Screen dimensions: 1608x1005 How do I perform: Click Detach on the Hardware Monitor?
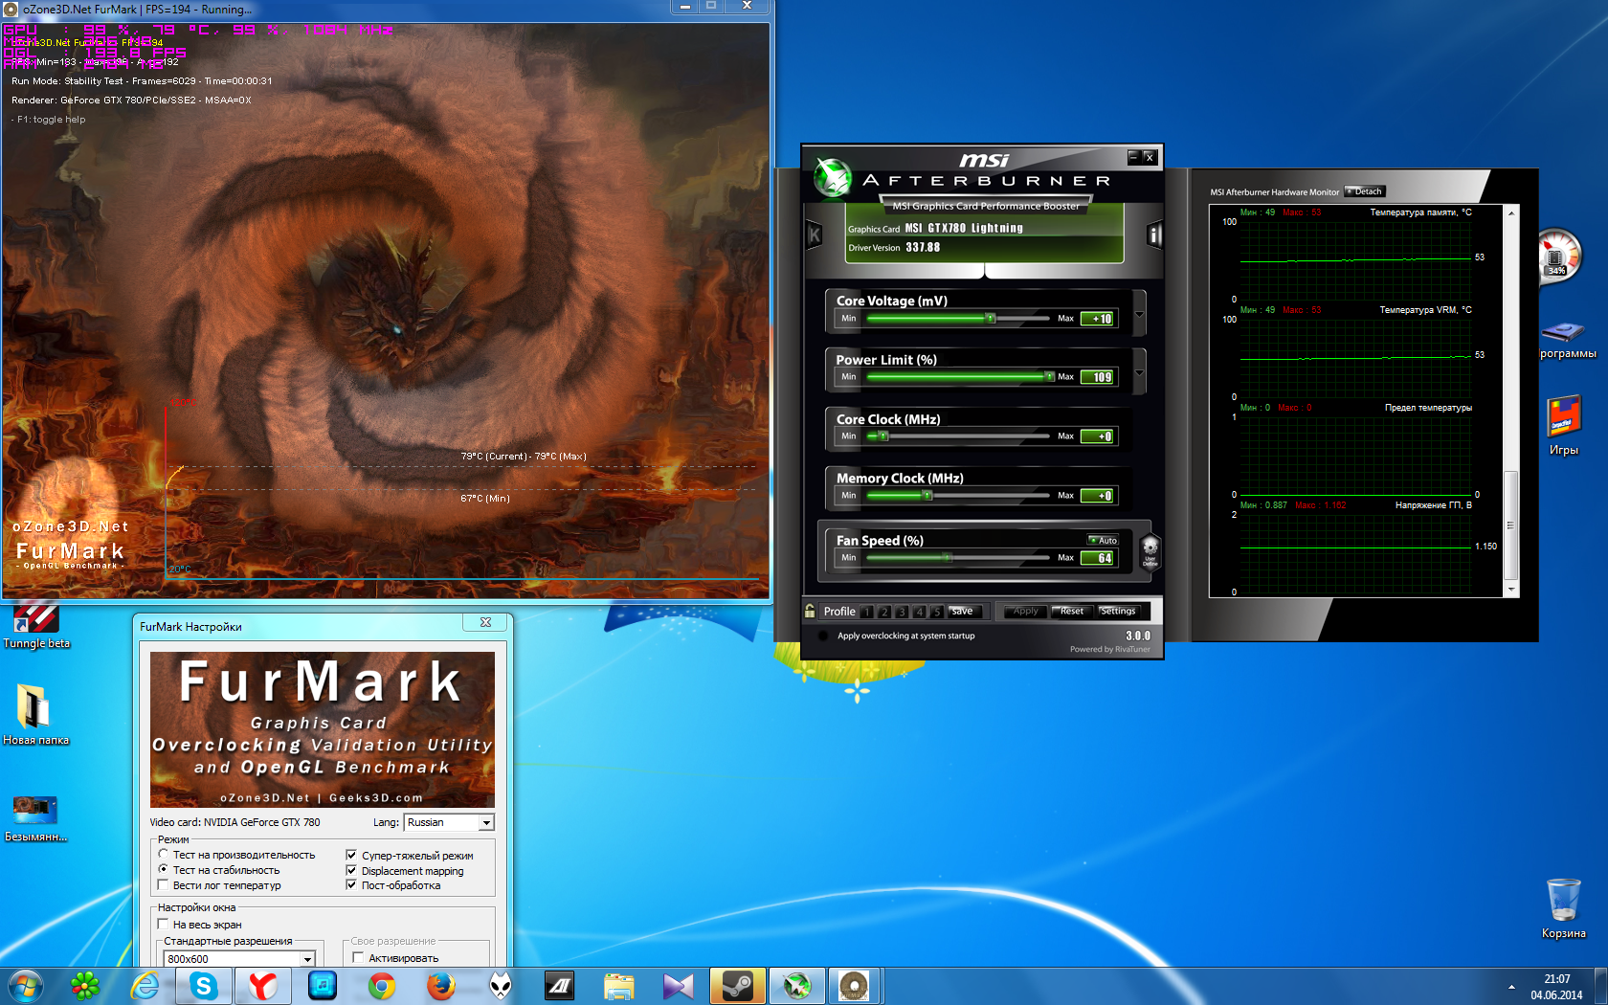click(1364, 191)
